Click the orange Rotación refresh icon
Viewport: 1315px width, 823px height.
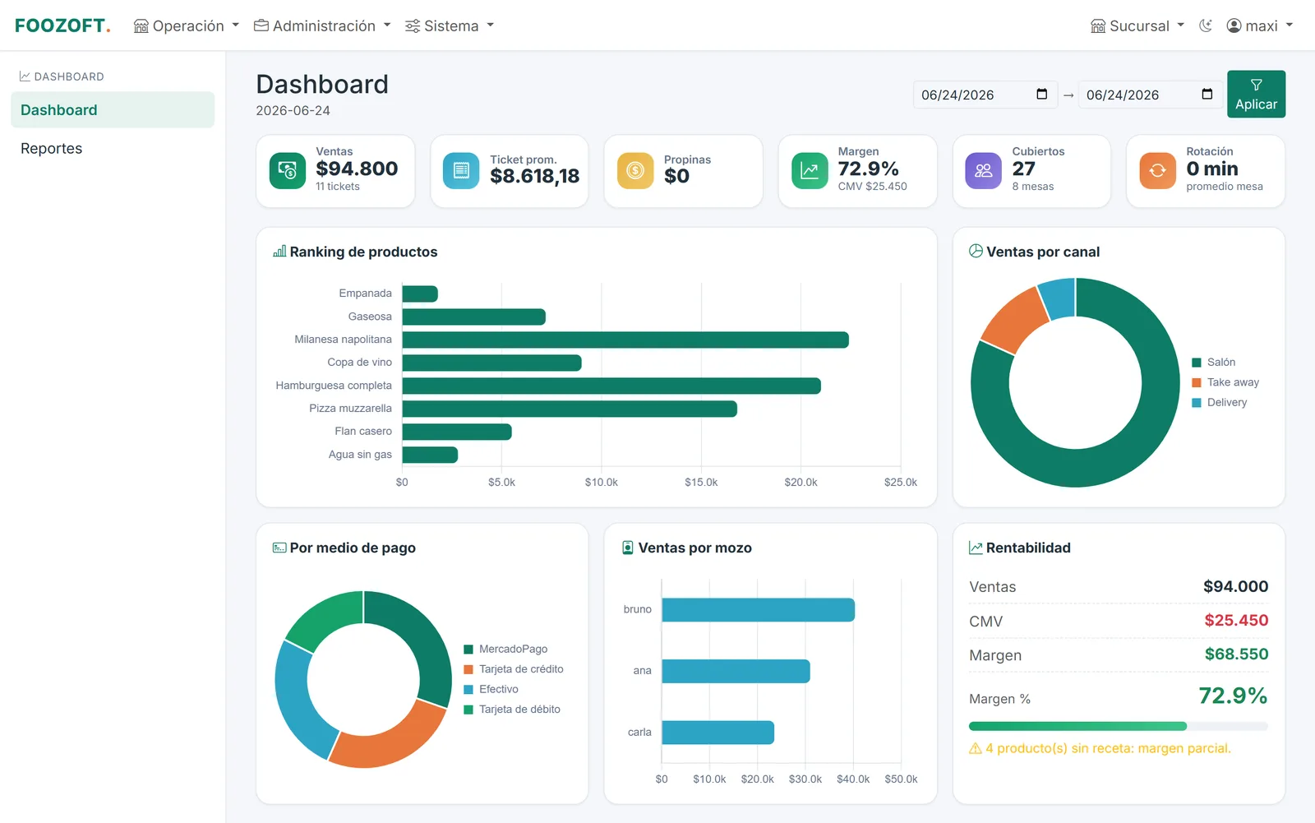1157,171
